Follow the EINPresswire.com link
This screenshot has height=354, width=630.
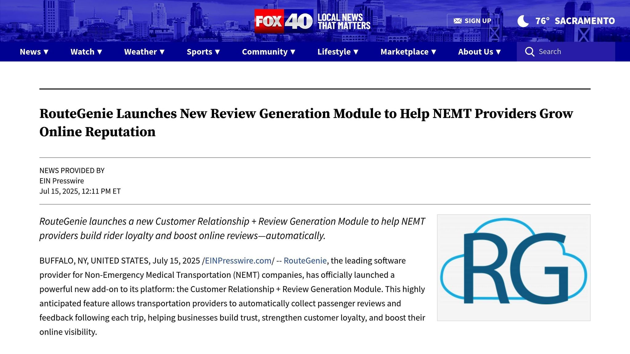point(238,261)
